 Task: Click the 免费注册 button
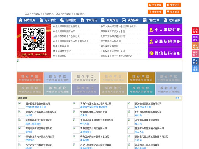tap(173, 5)
